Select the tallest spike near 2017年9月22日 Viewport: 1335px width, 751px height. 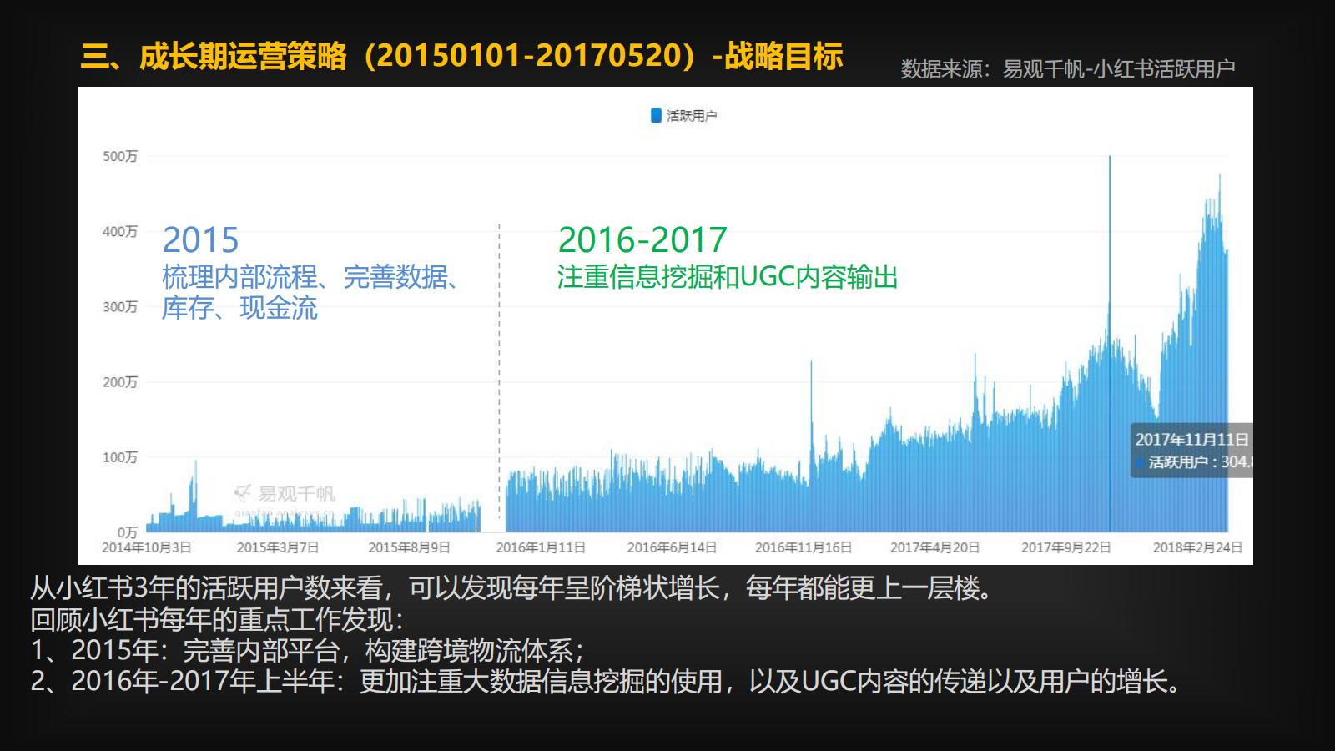tap(1110, 250)
